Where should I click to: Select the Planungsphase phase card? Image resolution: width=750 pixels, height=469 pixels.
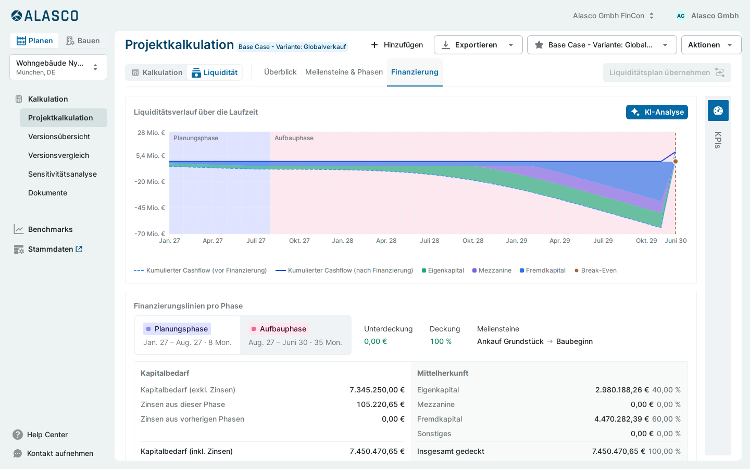(187, 335)
